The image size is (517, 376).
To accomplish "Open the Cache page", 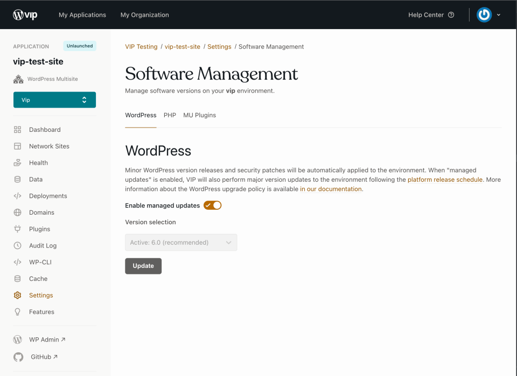I will 38,279.
